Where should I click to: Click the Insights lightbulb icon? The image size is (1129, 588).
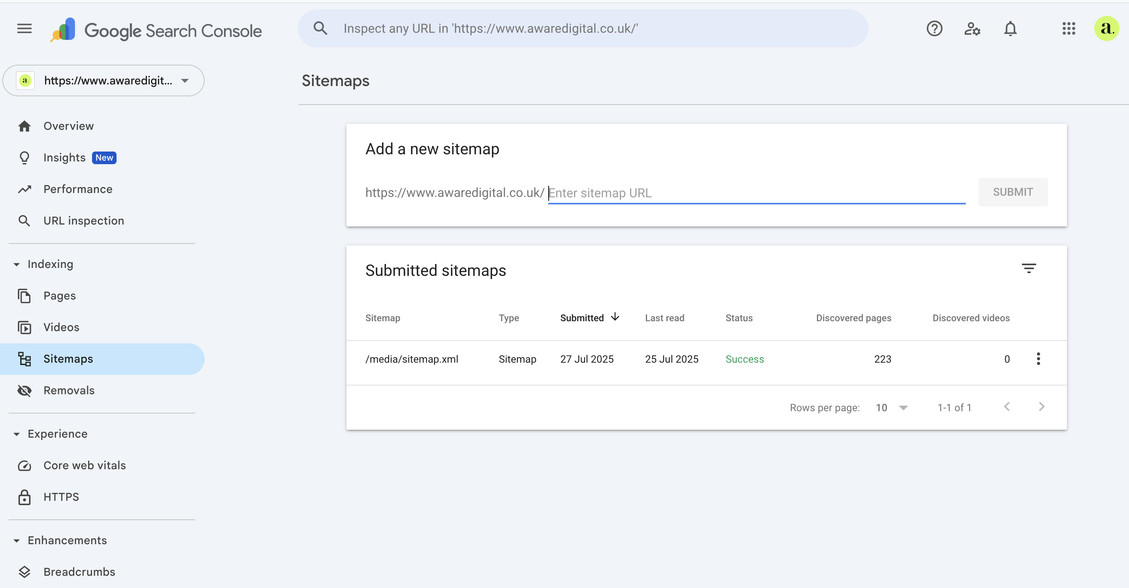24,157
